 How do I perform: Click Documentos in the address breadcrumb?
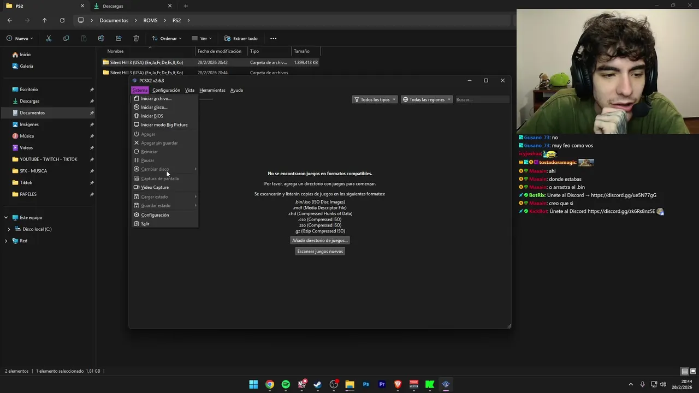coord(114,20)
